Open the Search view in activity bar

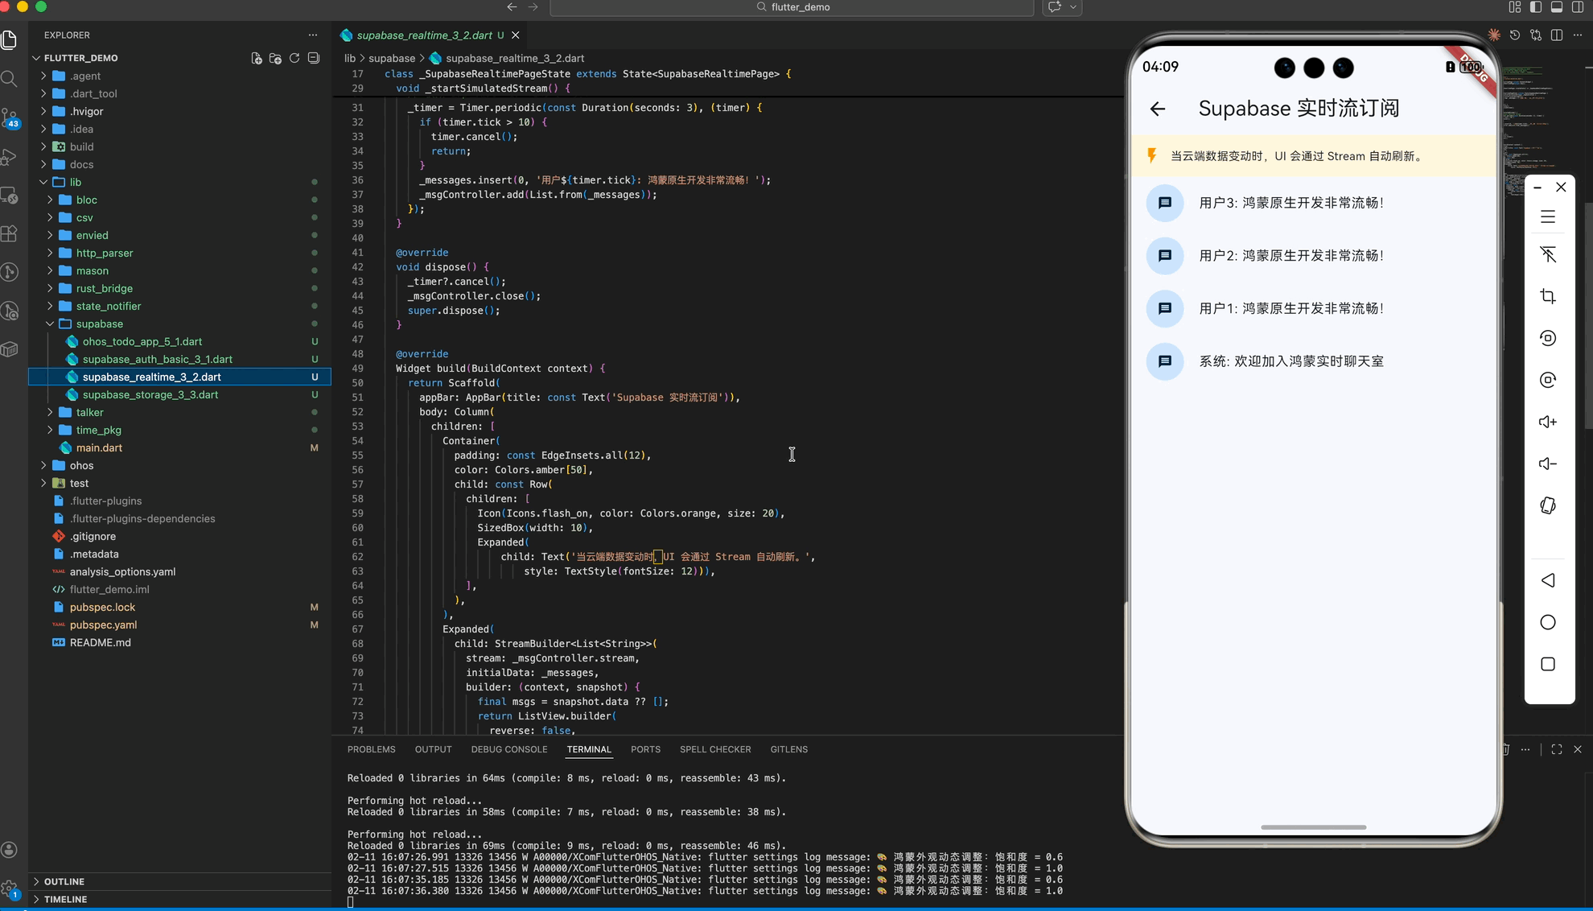click(10, 78)
